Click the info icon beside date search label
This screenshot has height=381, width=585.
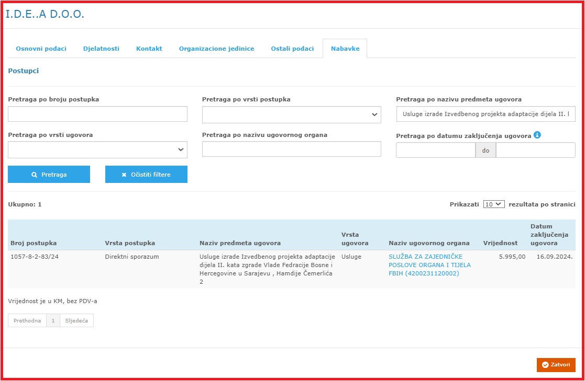[537, 135]
